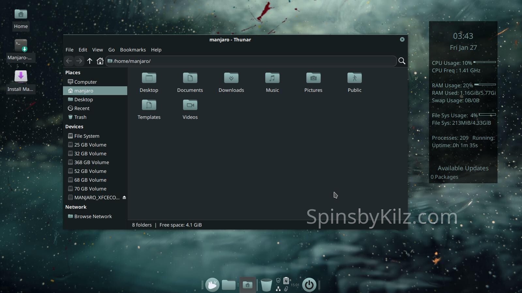Viewport: 522px width, 293px height.
Task: Select File System under Devices
Action: click(87, 136)
